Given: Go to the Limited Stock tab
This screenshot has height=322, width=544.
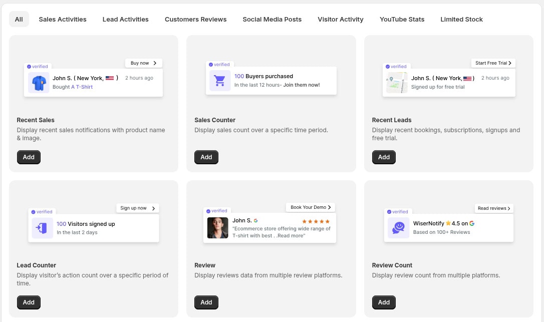Looking at the screenshot, I should [461, 20].
